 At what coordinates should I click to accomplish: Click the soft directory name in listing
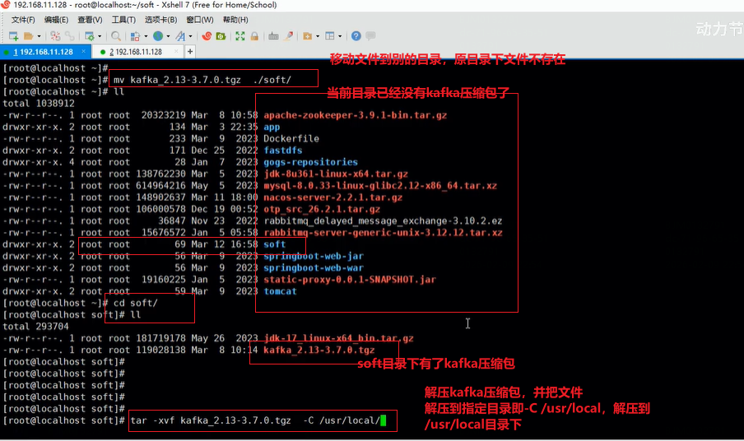pyautogui.click(x=274, y=244)
